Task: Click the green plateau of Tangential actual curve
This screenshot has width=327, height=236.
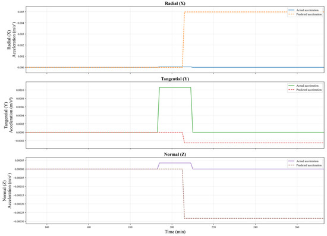Action: (175, 87)
